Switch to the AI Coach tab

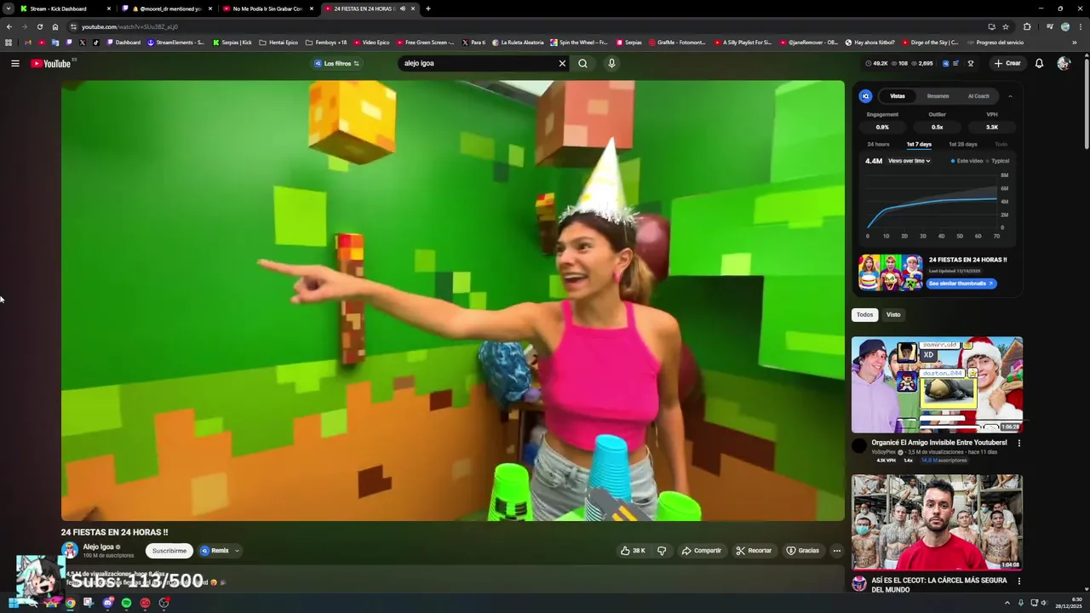[978, 96]
